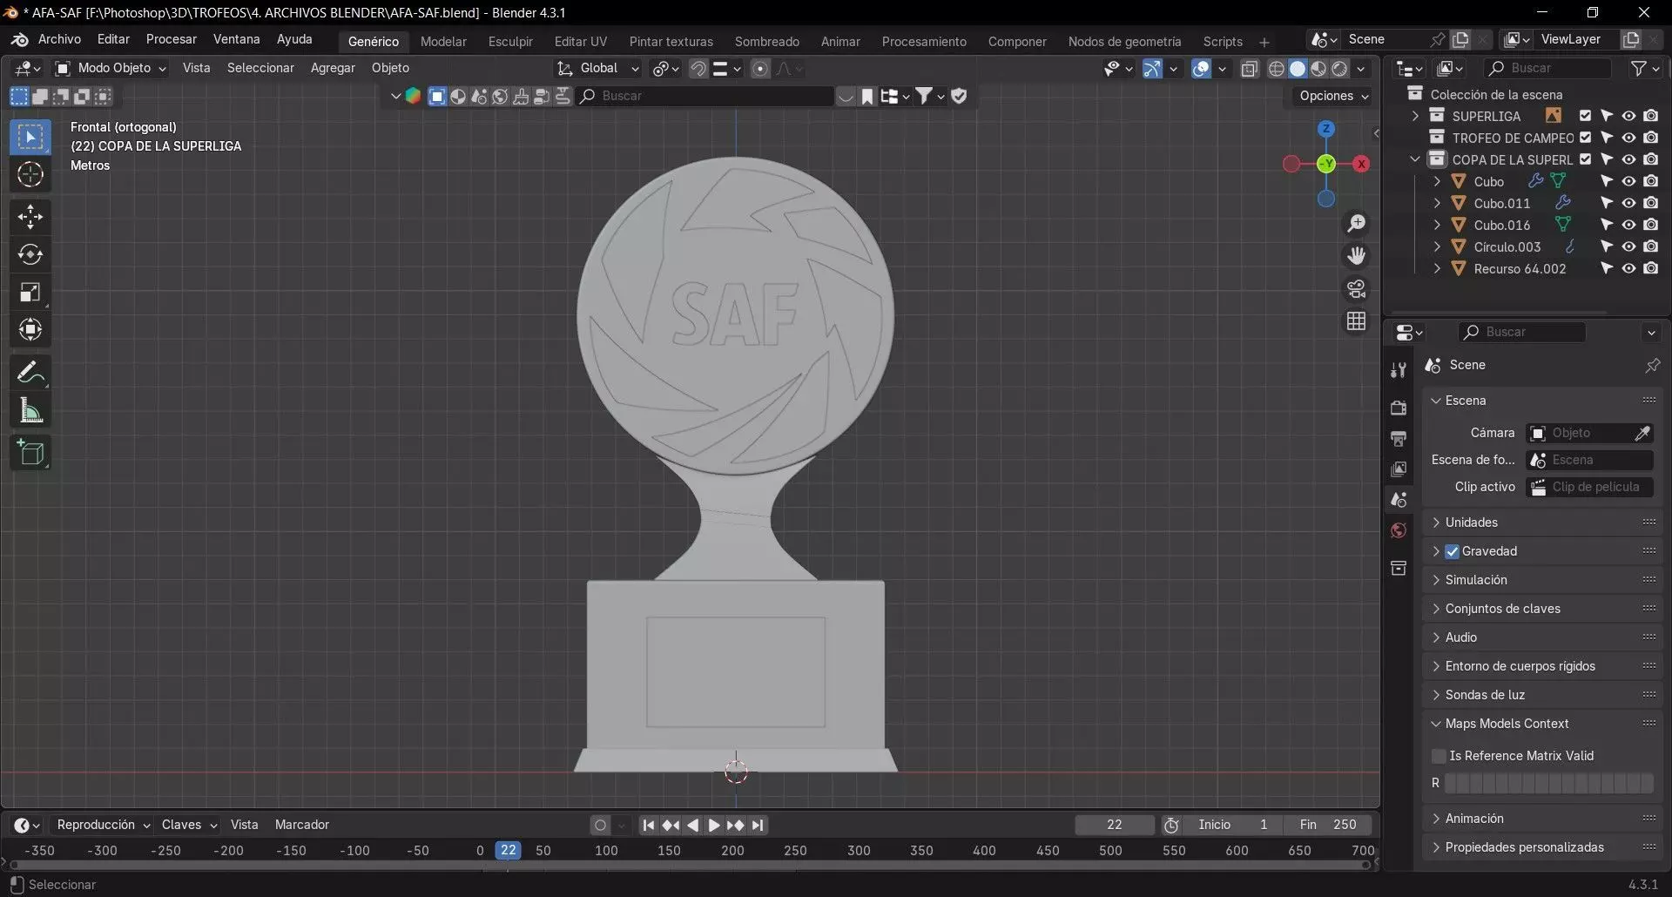The height and width of the screenshot is (897, 1672).
Task: Play the animation in reverse
Action: click(692, 826)
